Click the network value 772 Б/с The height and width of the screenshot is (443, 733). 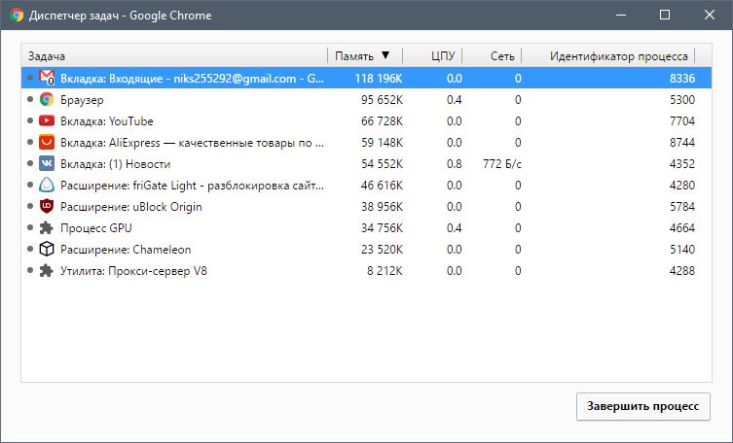tap(501, 164)
